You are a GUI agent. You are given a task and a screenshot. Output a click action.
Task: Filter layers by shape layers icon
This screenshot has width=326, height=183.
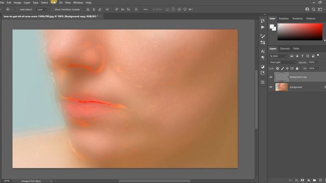(308, 56)
